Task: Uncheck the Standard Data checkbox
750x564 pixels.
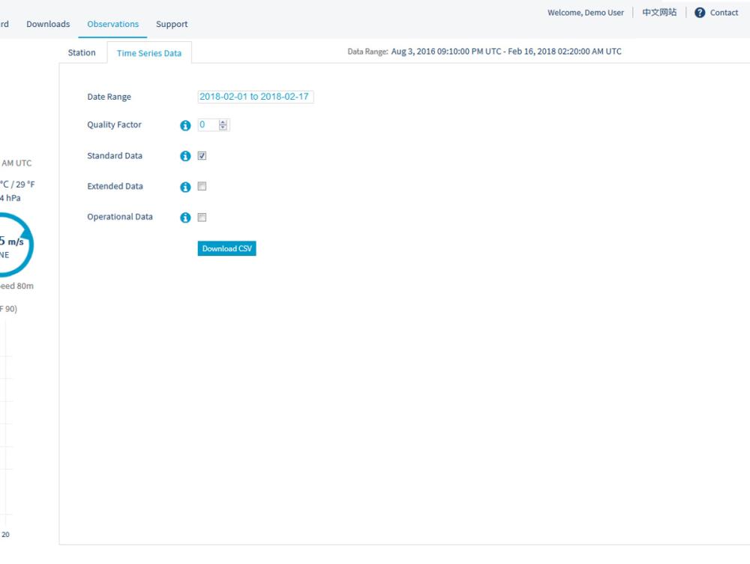Action: coord(202,156)
